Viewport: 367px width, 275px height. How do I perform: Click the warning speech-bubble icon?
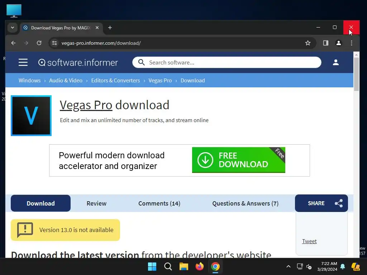coord(25,230)
